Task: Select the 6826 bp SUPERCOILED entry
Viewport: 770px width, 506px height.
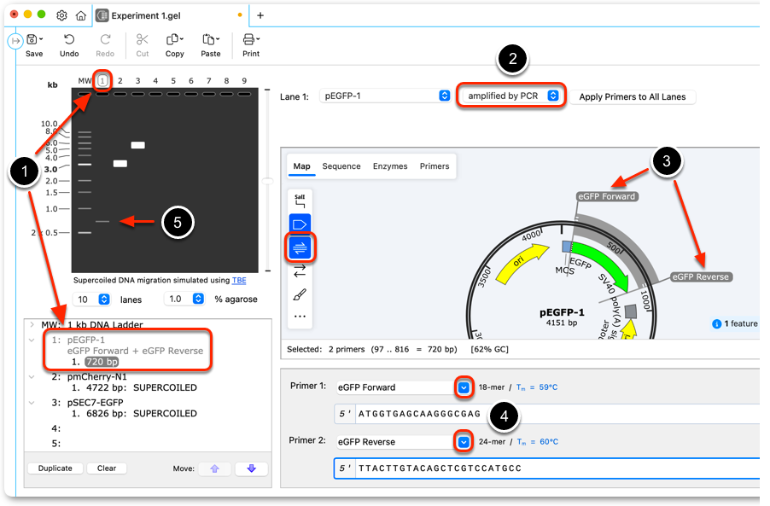Action: 134,414
